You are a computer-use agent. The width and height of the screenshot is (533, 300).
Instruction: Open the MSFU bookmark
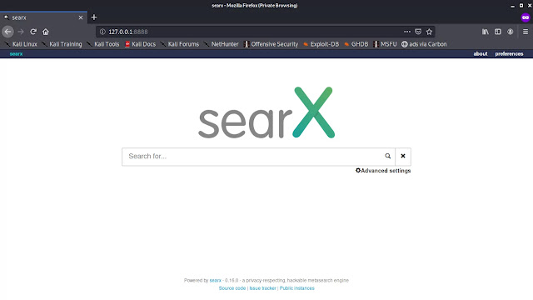[385, 44]
